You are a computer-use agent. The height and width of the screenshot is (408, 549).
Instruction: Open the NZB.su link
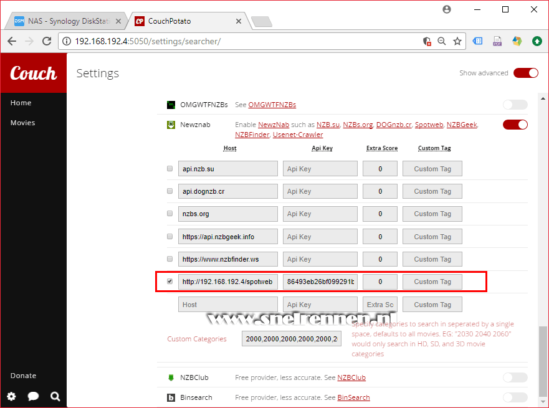point(328,125)
